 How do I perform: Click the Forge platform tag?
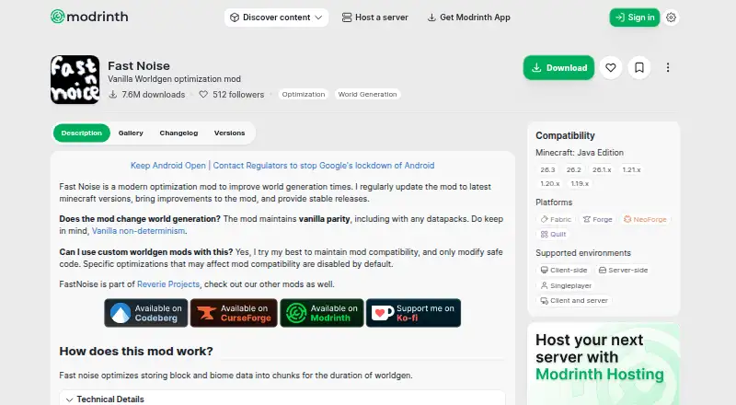tap(597, 219)
